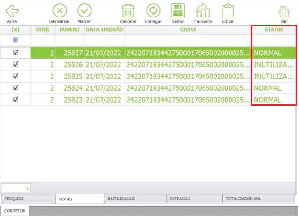
Task: Click the chave cell of nota 25826
Action: [188, 65]
